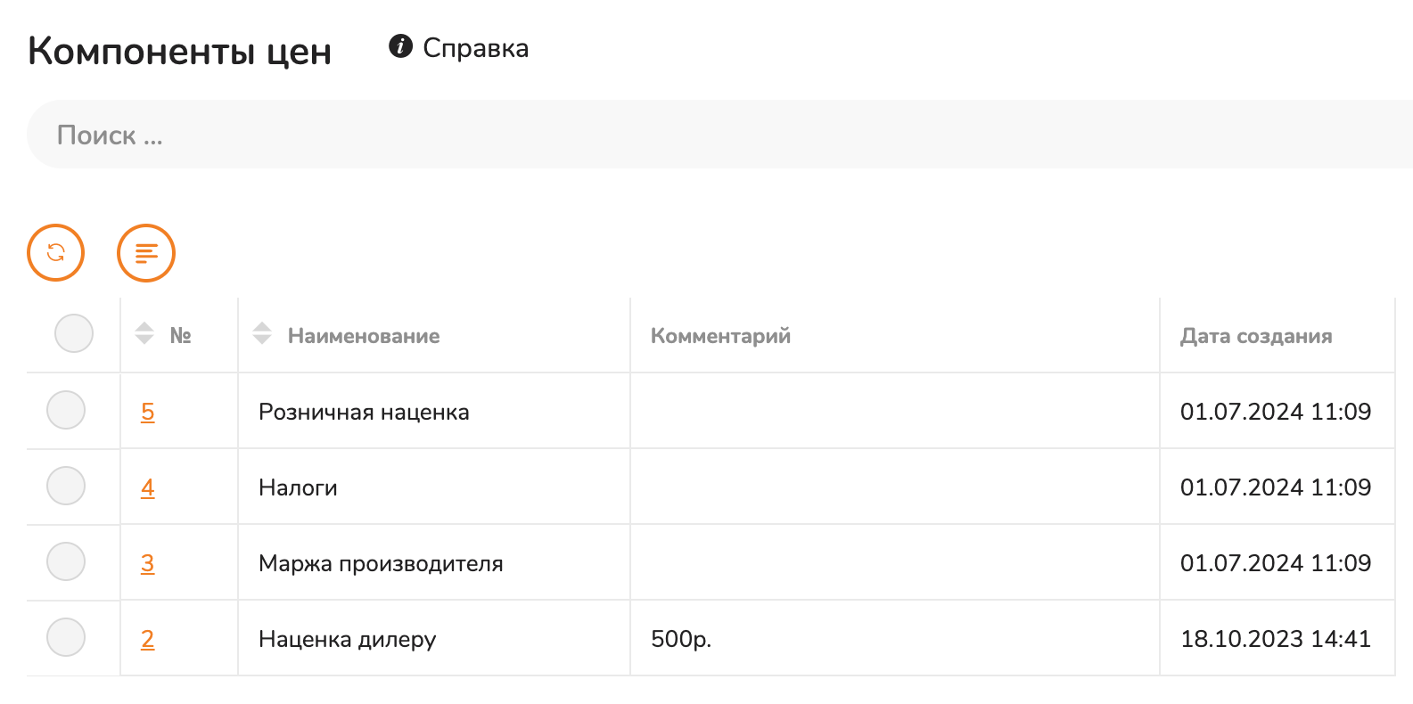Open component number 5 link

coord(148,412)
